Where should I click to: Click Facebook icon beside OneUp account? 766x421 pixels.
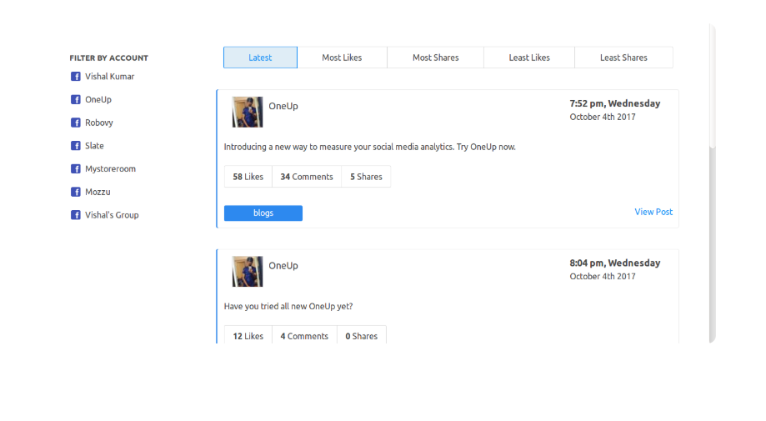coord(76,100)
